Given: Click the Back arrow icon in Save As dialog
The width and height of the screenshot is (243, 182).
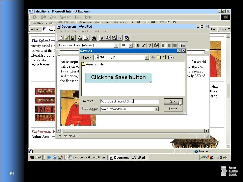Looking at the screenshot, I should 153,57.
